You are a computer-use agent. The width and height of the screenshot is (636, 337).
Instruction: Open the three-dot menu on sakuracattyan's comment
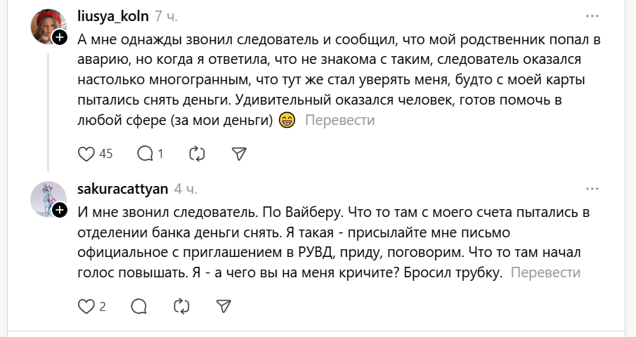click(592, 188)
